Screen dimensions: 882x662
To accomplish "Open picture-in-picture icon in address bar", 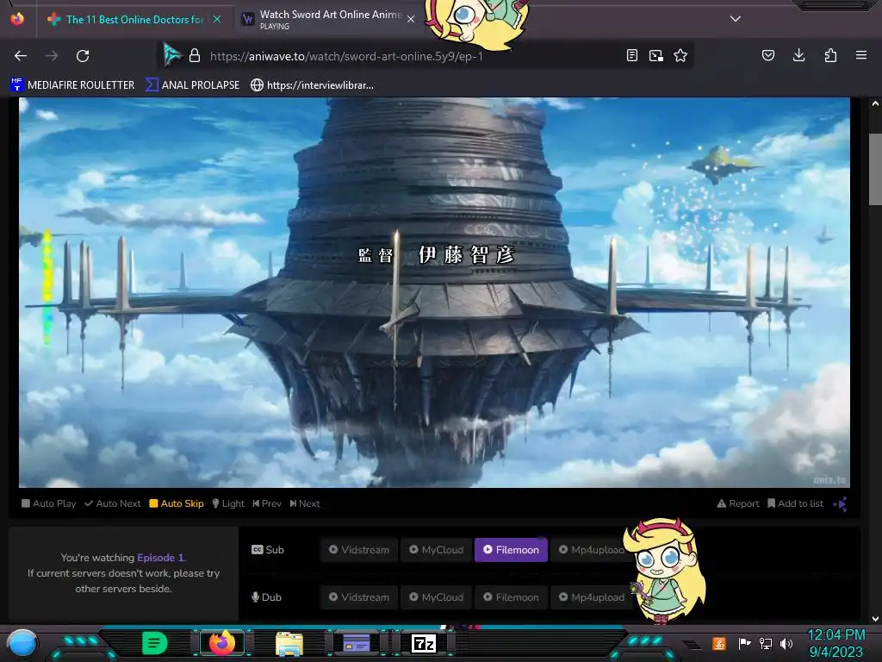I will pyautogui.click(x=655, y=55).
